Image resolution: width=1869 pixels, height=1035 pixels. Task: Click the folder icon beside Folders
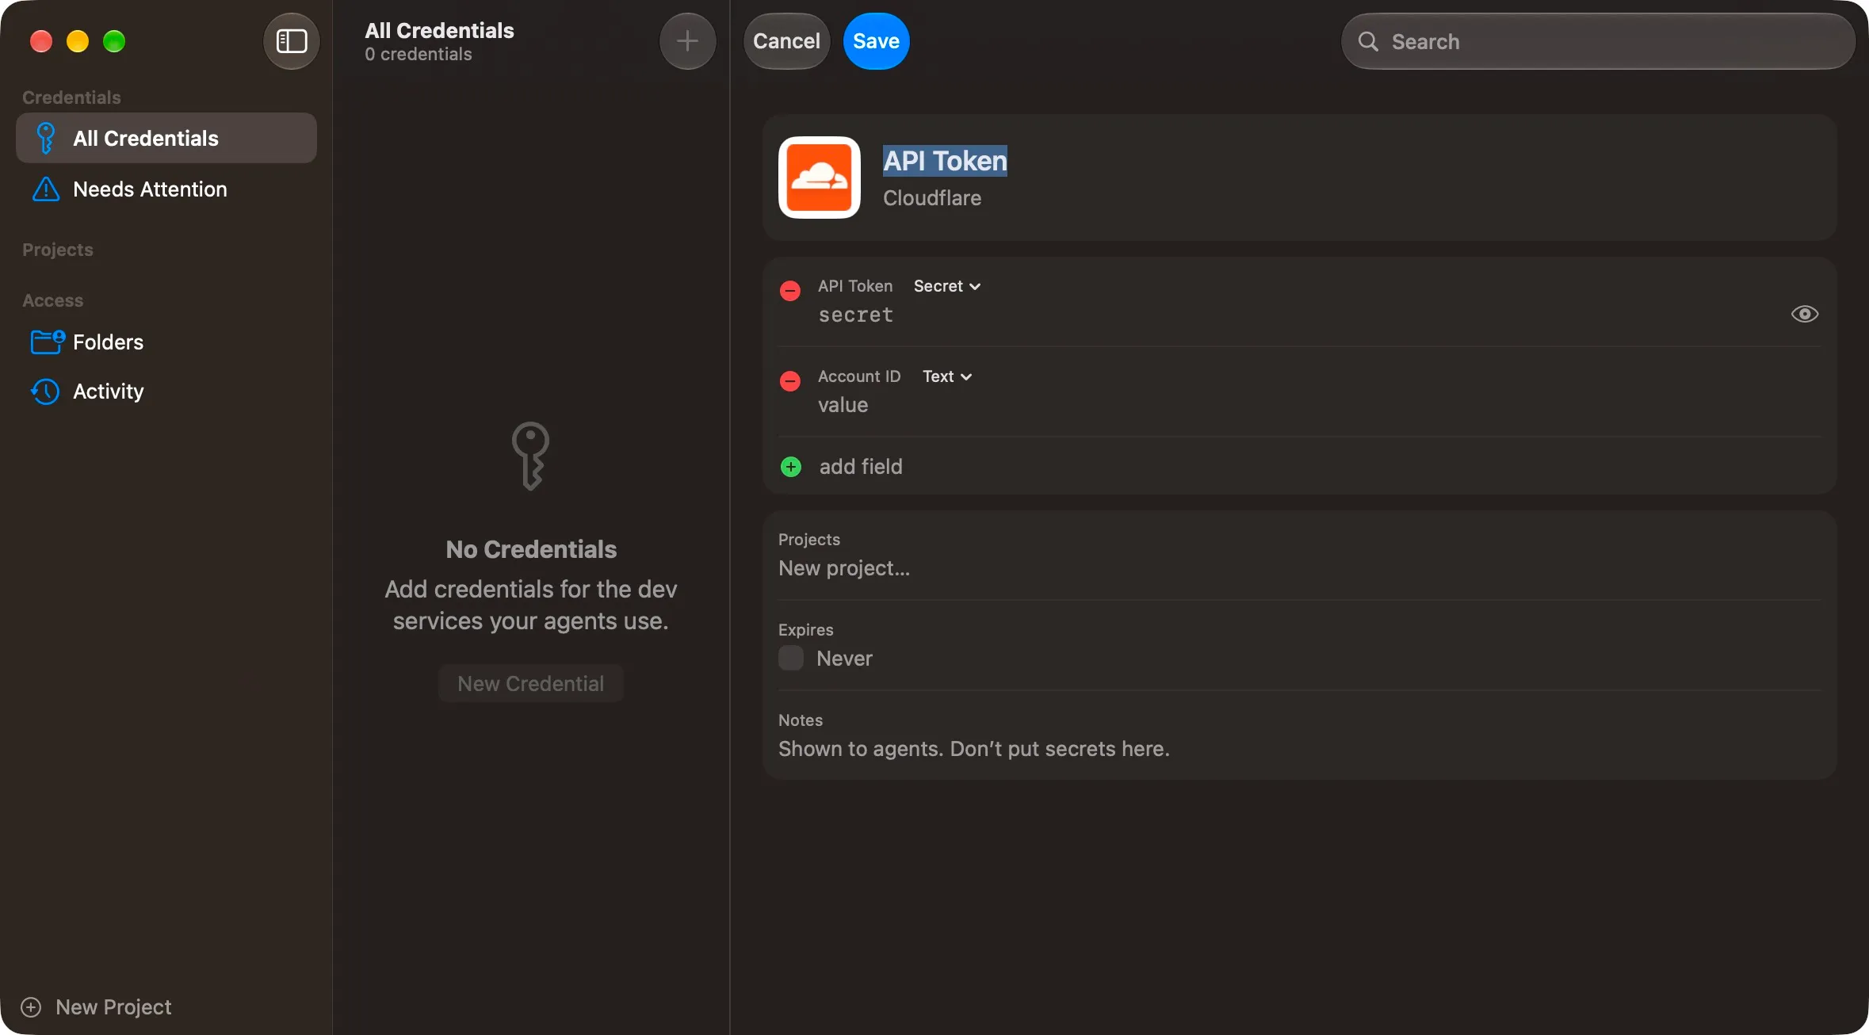pos(48,342)
